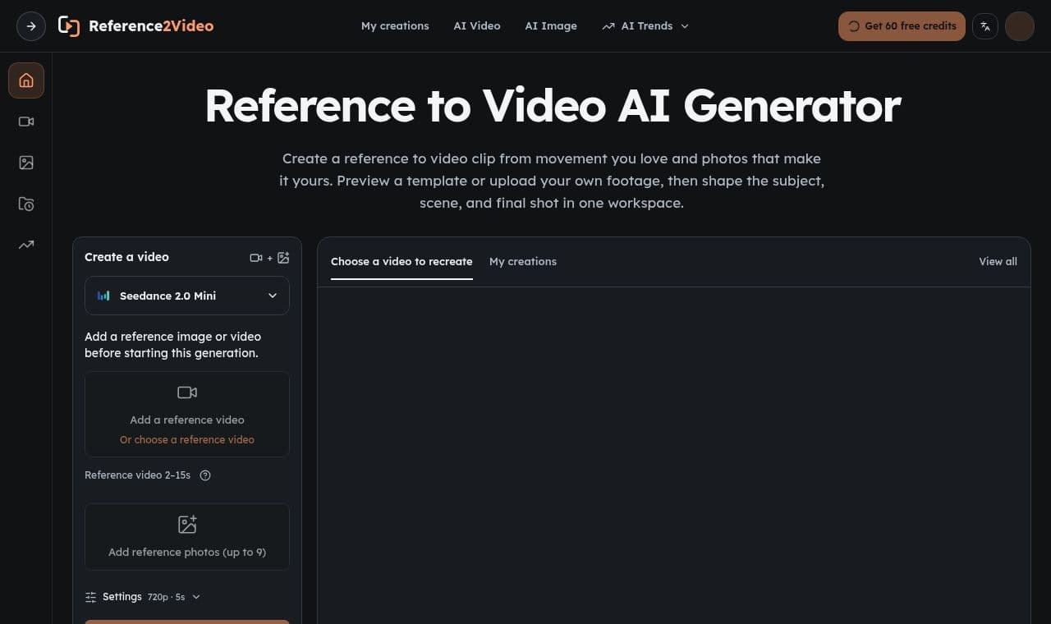Click Add reference photos upload area
The image size is (1051, 624).
click(187, 537)
